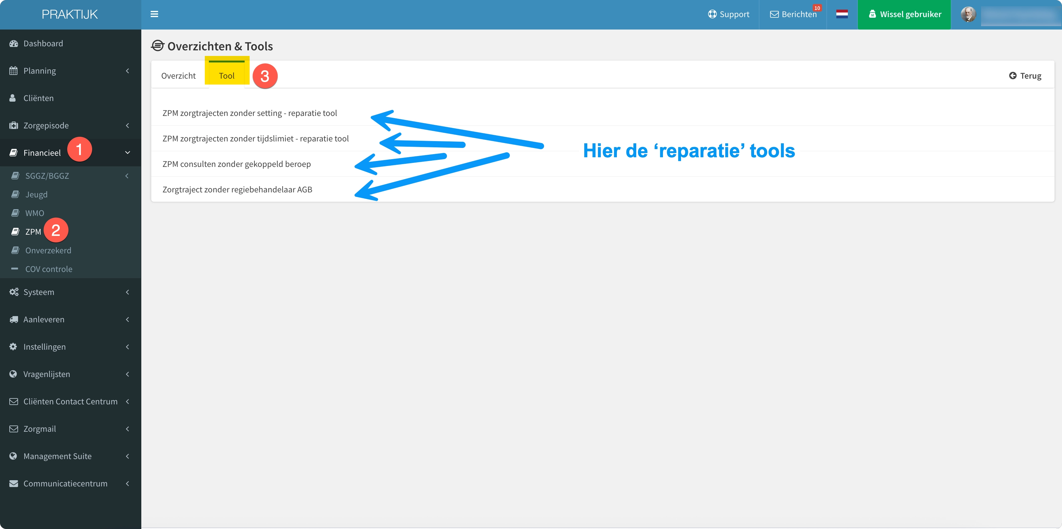Select the Tool tab

(226, 76)
